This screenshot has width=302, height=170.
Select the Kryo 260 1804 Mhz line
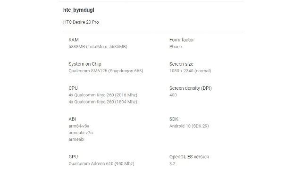coord(103,102)
